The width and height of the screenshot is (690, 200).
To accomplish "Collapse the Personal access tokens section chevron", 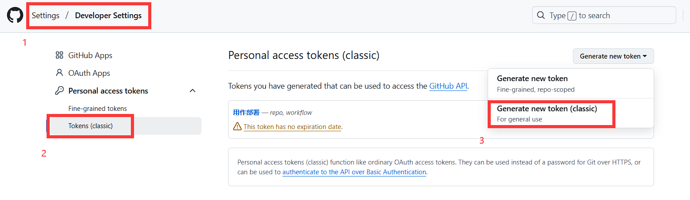I will click(x=193, y=91).
